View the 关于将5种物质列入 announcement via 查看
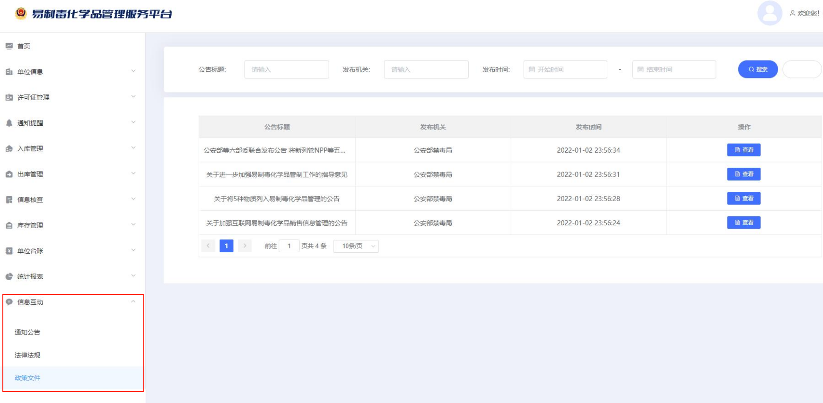Screen dimensions: 823x403 pos(744,198)
